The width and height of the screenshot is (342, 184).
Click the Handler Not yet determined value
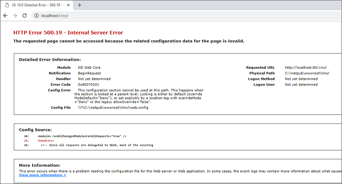pos(94,79)
